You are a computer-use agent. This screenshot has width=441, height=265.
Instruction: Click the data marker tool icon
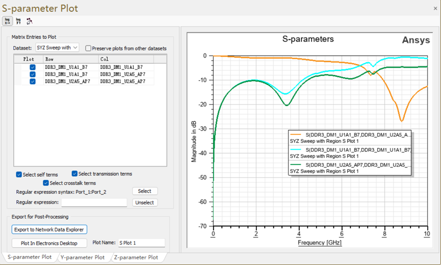[x=29, y=21]
